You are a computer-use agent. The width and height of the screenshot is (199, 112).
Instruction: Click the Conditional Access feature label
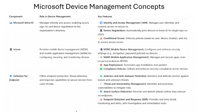[114, 38]
